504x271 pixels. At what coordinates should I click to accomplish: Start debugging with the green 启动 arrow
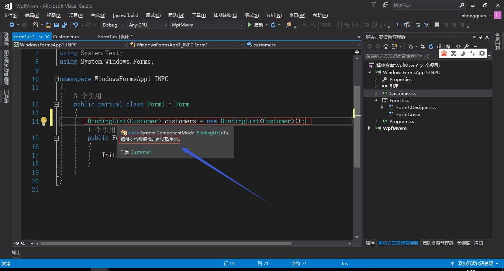tap(250, 25)
